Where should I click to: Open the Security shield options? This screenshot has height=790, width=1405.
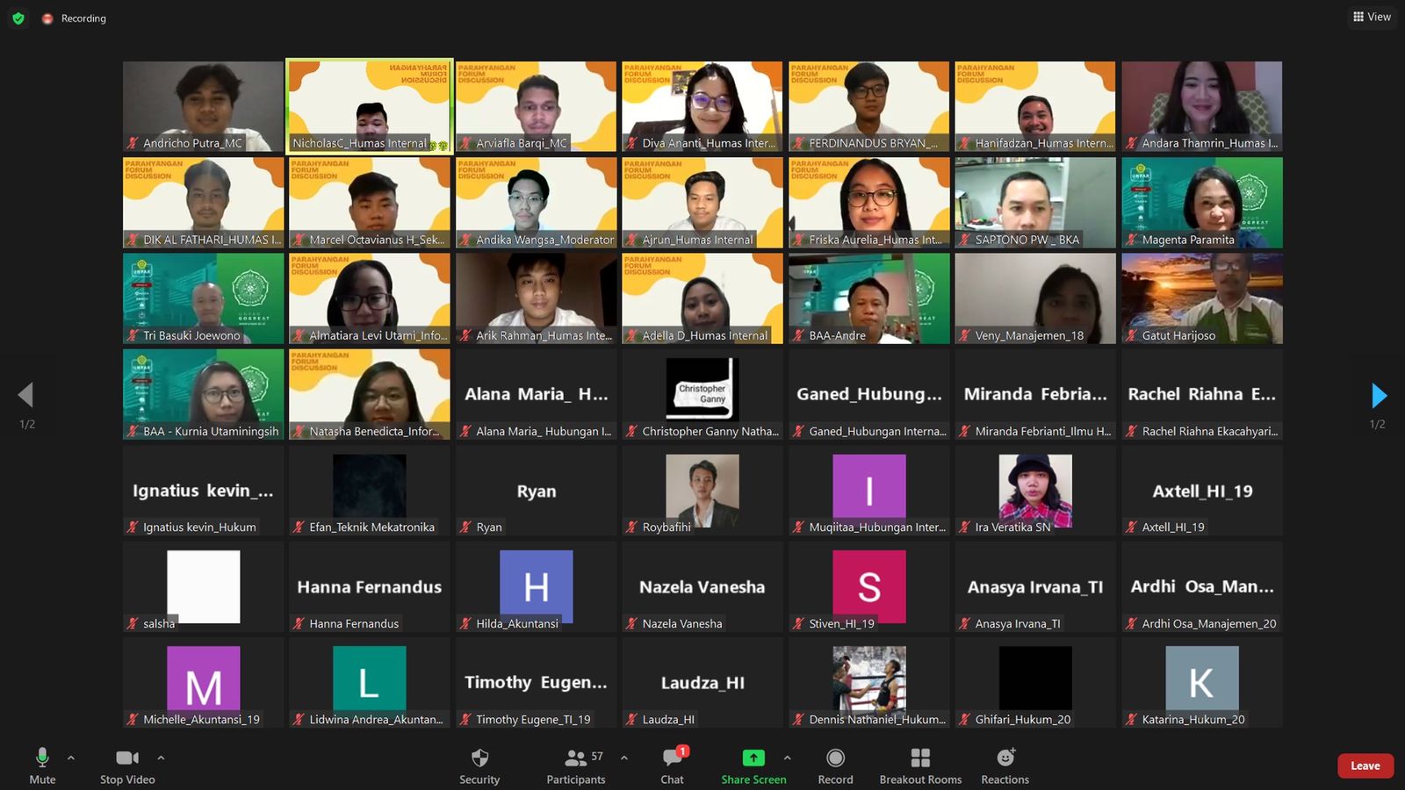[x=479, y=765]
